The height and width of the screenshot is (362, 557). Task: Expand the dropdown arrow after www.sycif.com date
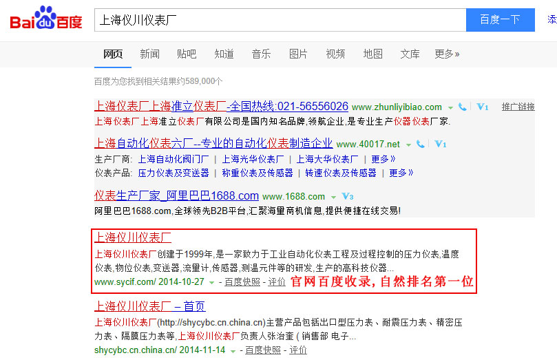(212, 283)
